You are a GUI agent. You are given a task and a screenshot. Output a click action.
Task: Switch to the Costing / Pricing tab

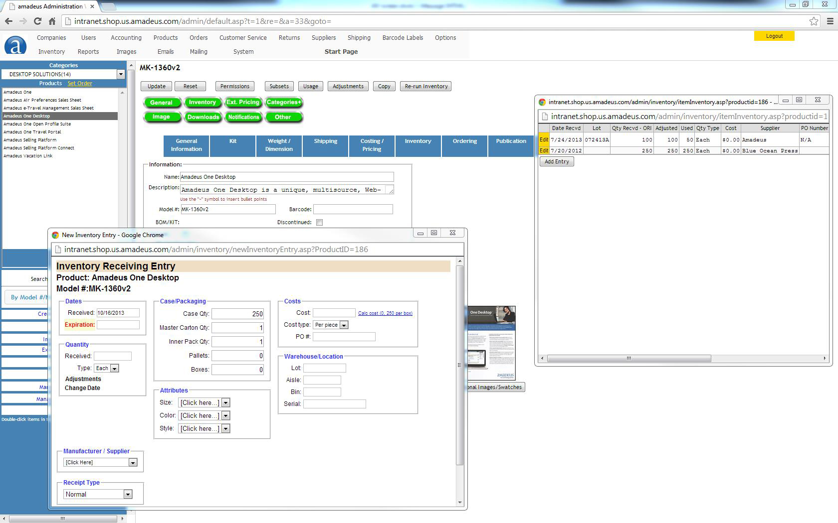(372, 145)
